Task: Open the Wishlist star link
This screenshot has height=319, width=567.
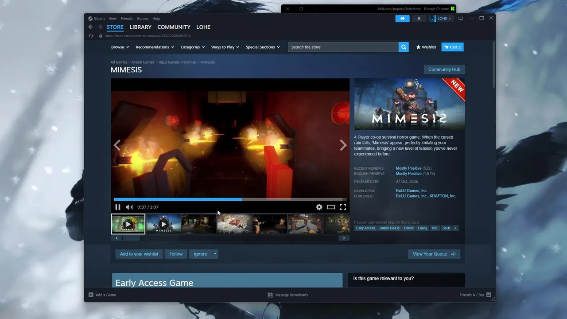Action: [426, 47]
